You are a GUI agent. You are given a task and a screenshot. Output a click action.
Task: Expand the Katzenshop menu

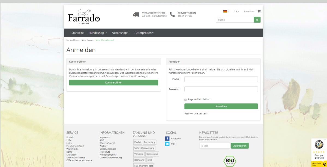[120, 33]
